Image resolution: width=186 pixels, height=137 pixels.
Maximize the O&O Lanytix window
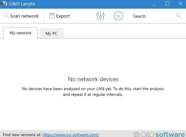(167, 4)
